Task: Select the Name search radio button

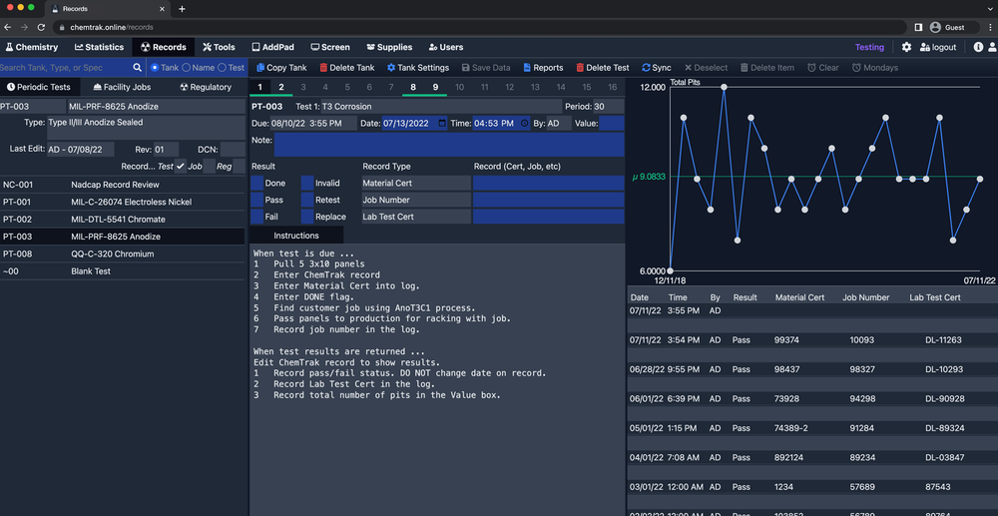Action: point(187,68)
